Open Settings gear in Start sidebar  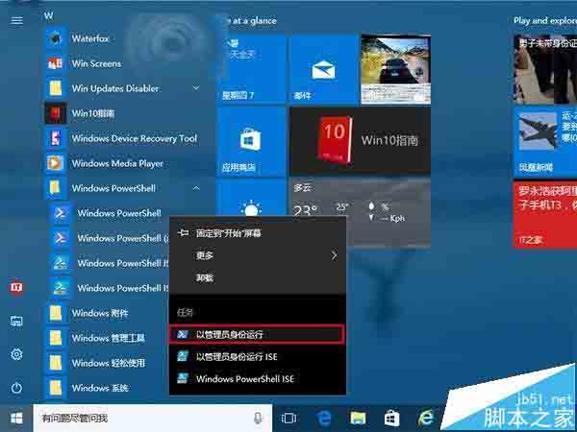16,354
